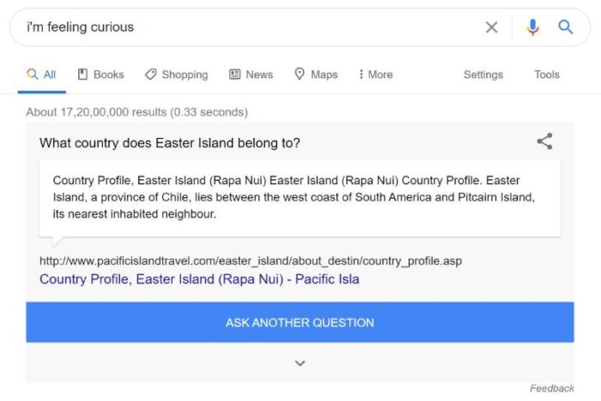This screenshot has width=601, height=401.
Task: Open the Maps results tab
Action: pyautogui.click(x=316, y=75)
